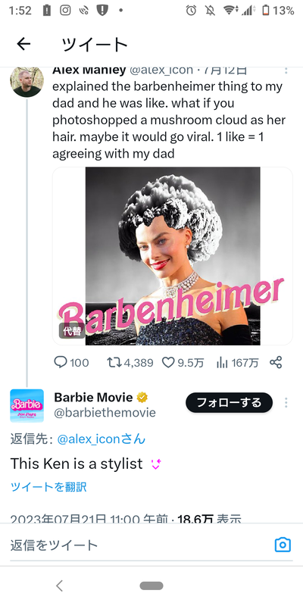Open the @alex_iconさん mention link

pos(102,439)
